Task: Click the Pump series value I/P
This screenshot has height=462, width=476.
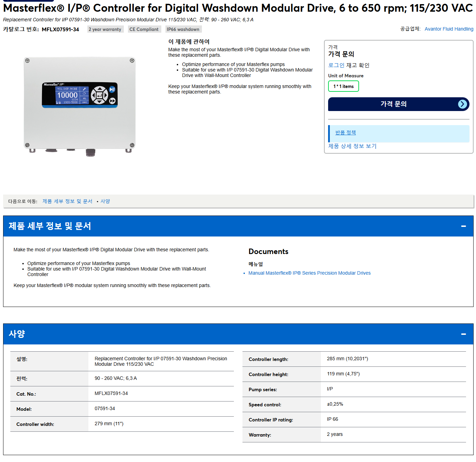Action: (330, 389)
